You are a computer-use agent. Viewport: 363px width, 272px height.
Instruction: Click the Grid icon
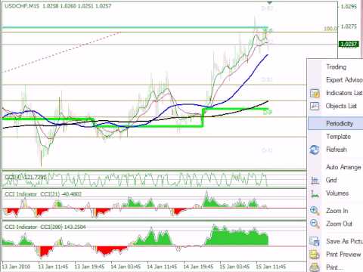[315, 181]
